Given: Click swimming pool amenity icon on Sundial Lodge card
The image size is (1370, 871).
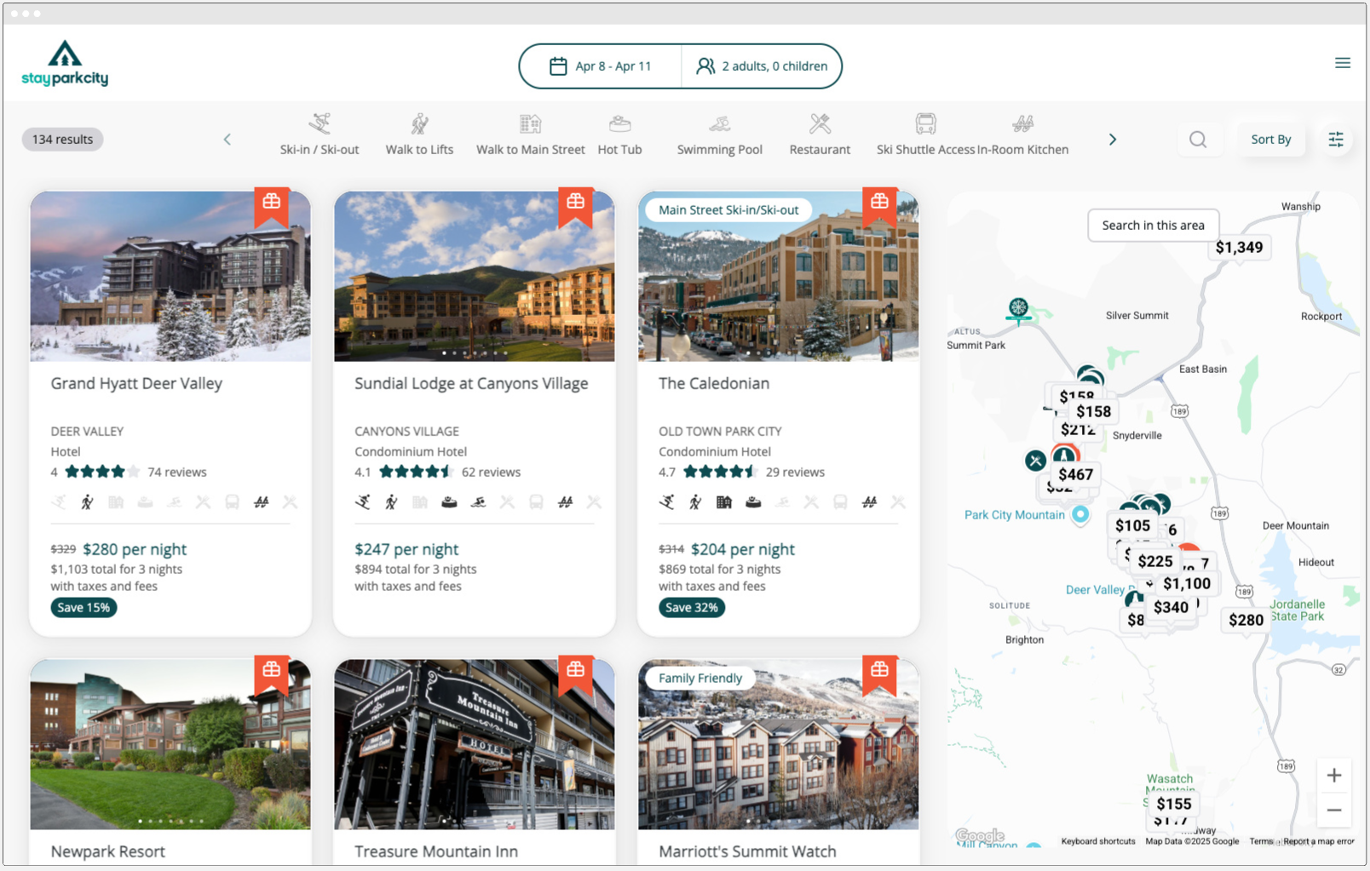Looking at the screenshot, I should pyautogui.click(x=478, y=502).
